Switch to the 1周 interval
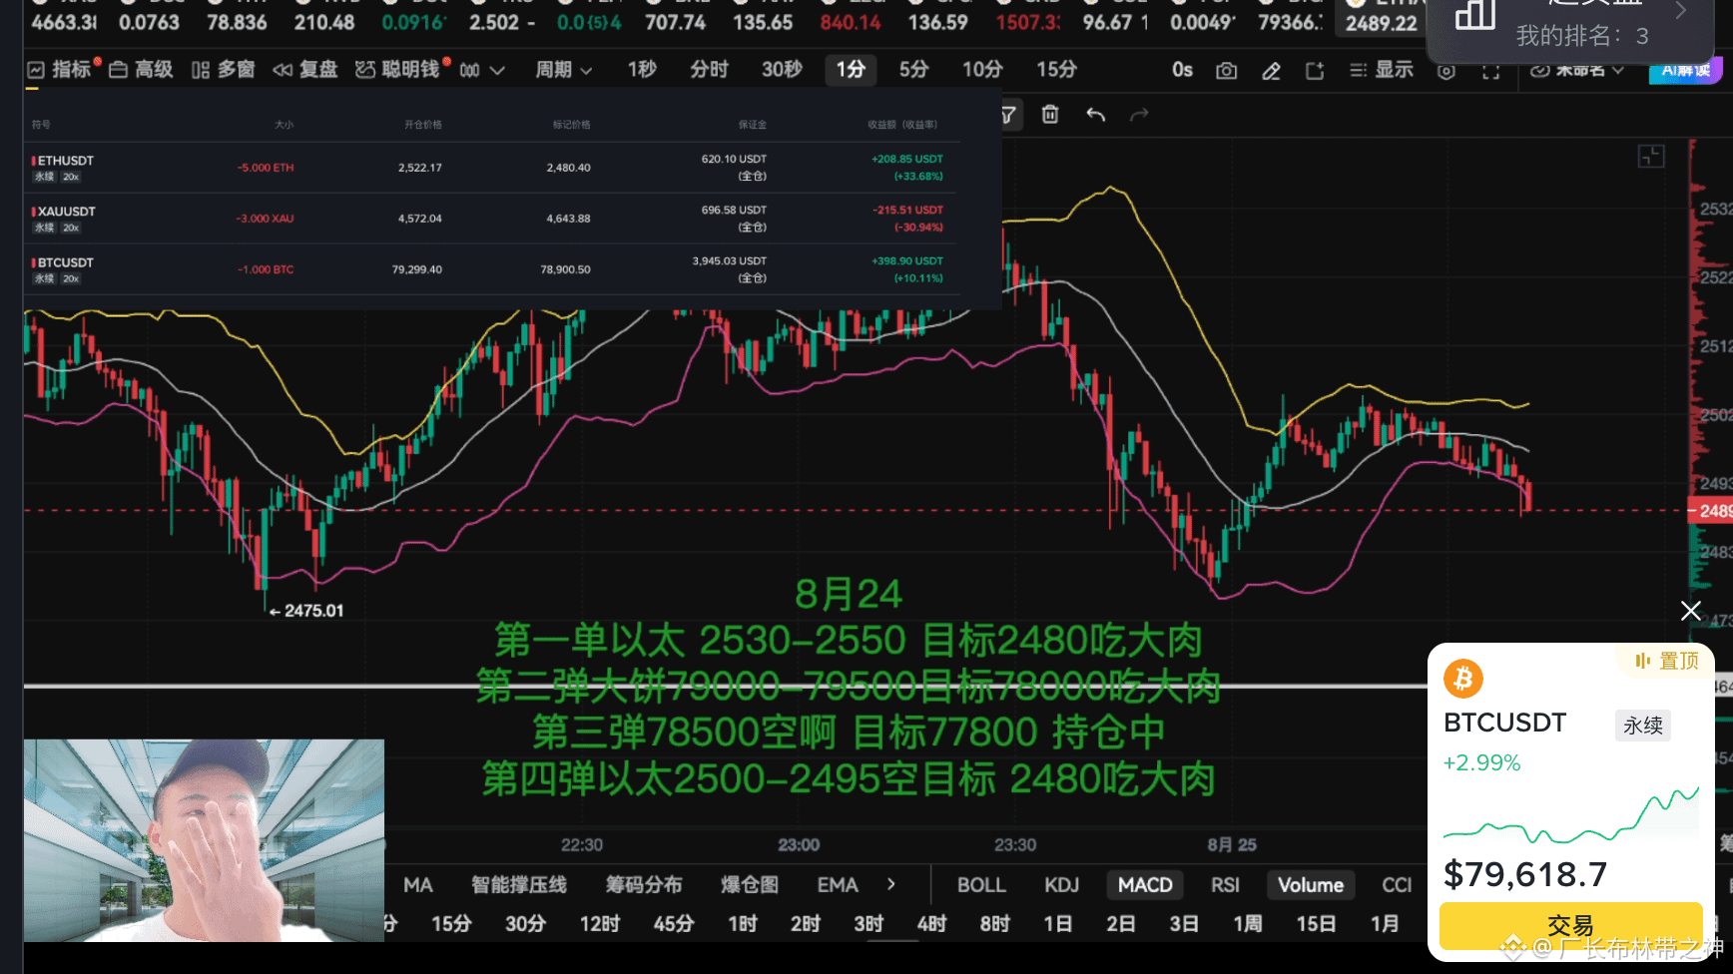Image resolution: width=1733 pixels, height=974 pixels. click(x=1248, y=924)
